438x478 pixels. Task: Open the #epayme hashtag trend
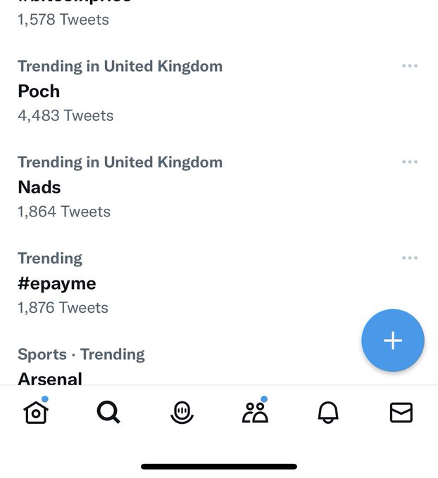(x=57, y=284)
